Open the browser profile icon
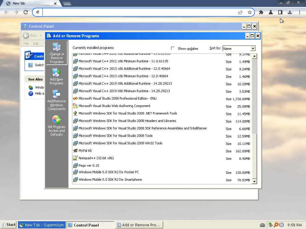 coord(290,12)
